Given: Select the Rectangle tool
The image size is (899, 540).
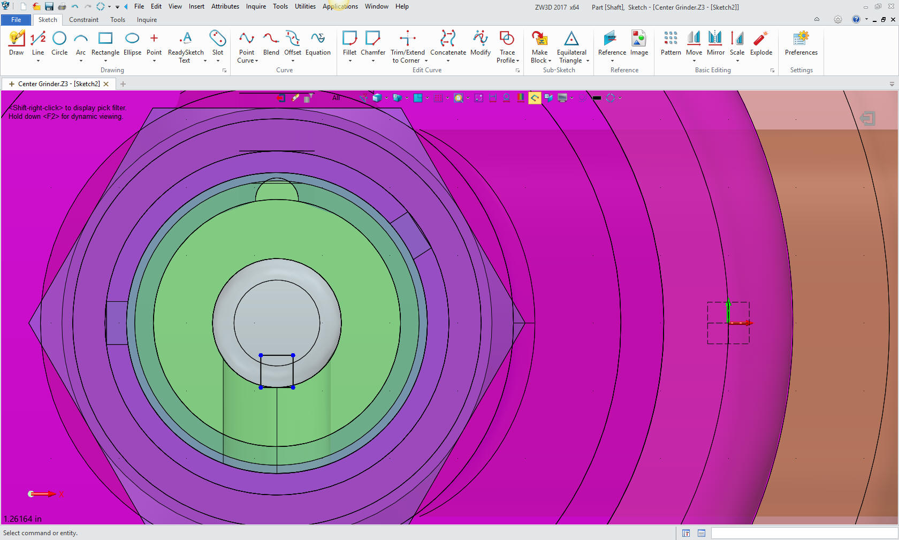Looking at the screenshot, I should point(105,43).
